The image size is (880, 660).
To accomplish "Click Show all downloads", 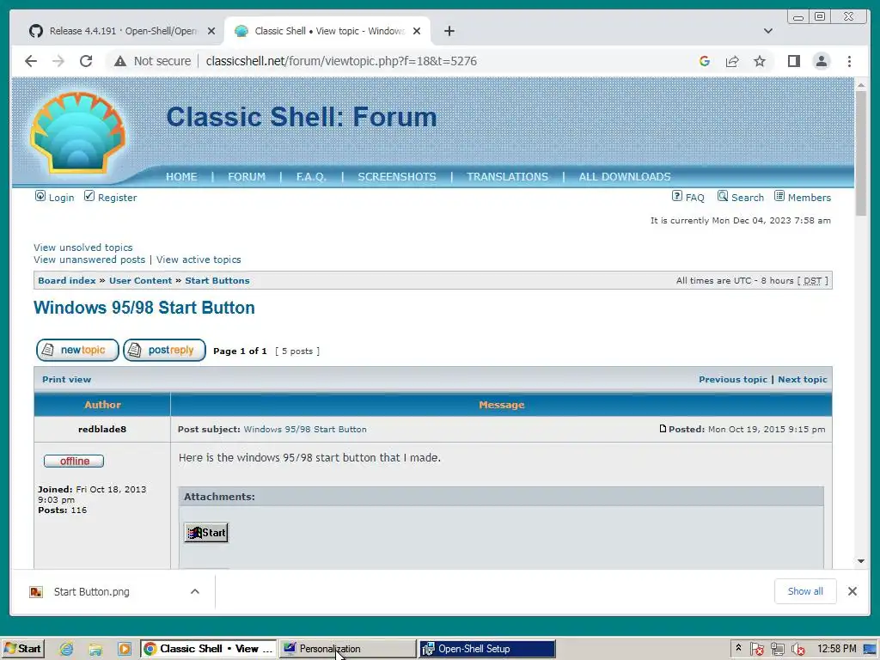I will tap(804, 591).
